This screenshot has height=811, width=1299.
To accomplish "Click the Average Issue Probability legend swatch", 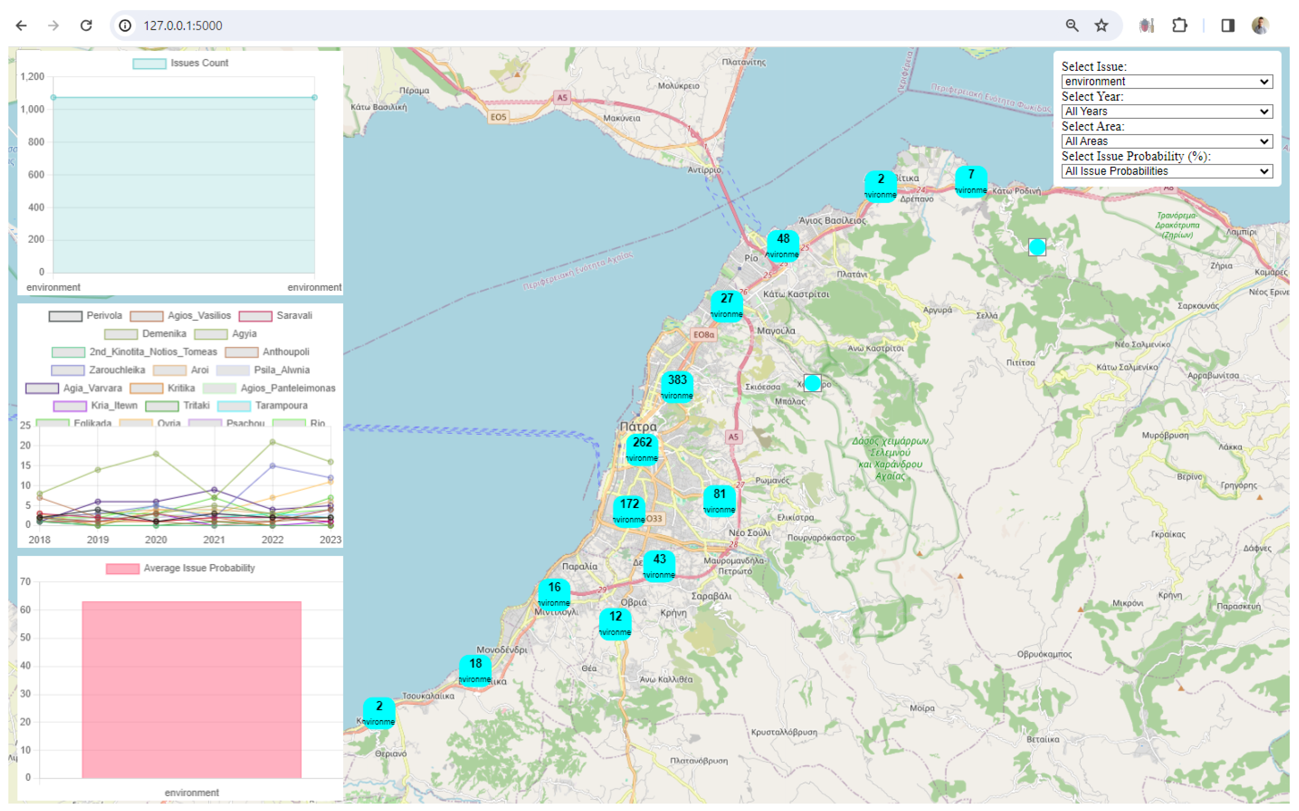I will click(x=122, y=569).
